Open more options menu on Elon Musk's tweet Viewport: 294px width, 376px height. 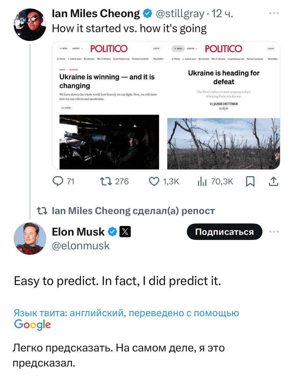point(274,232)
